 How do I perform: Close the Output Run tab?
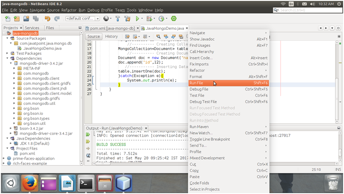point(146,128)
